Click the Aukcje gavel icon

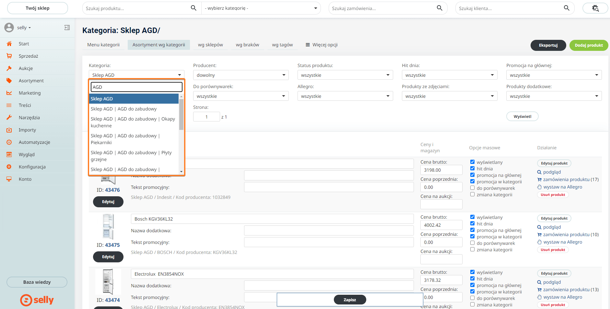click(x=9, y=68)
